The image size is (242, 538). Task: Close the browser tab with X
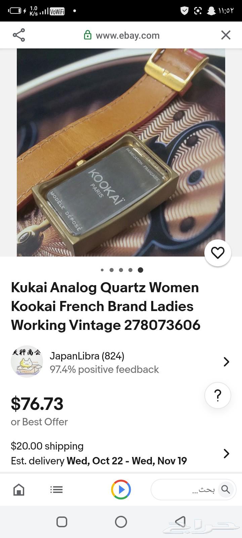pyautogui.click(x=226, y=35)
